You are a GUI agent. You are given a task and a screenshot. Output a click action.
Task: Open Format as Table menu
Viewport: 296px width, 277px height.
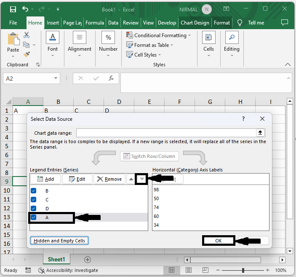pos(149,45)
